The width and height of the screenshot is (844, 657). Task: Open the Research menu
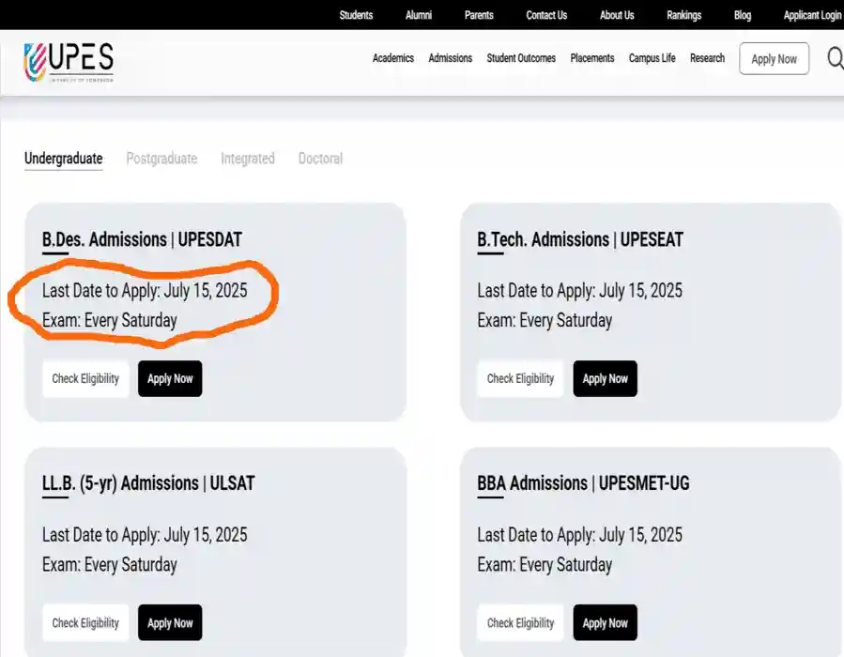pos(707,58)
